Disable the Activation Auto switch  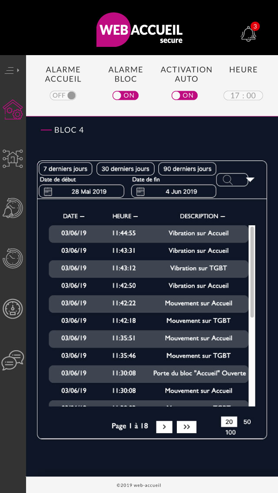pyautogui.click(x=185, y=95)
